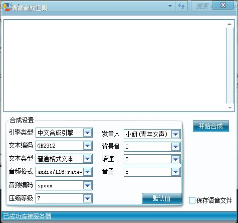Click the 开始合成 button

coord(211,126)
